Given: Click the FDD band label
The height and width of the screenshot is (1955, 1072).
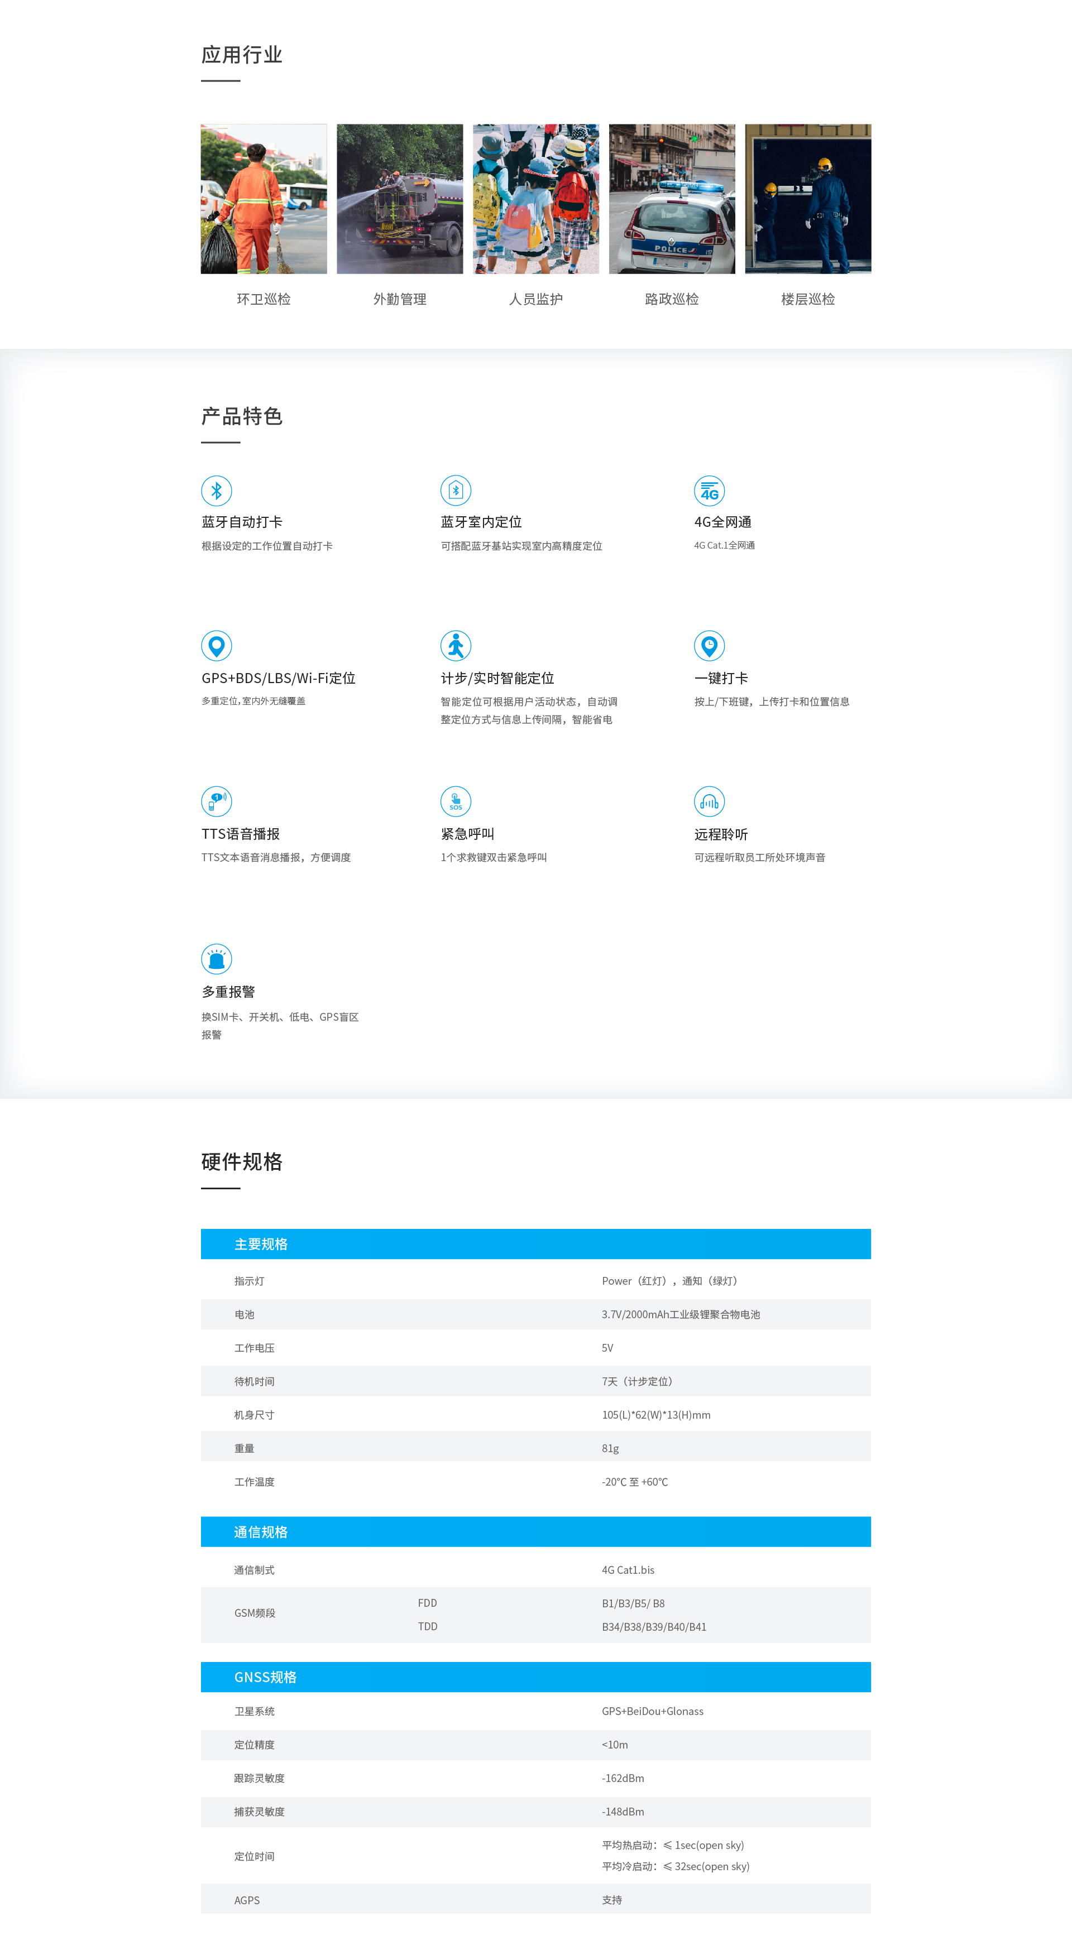Looking at the screenshot, I should tap(428, 1603).
